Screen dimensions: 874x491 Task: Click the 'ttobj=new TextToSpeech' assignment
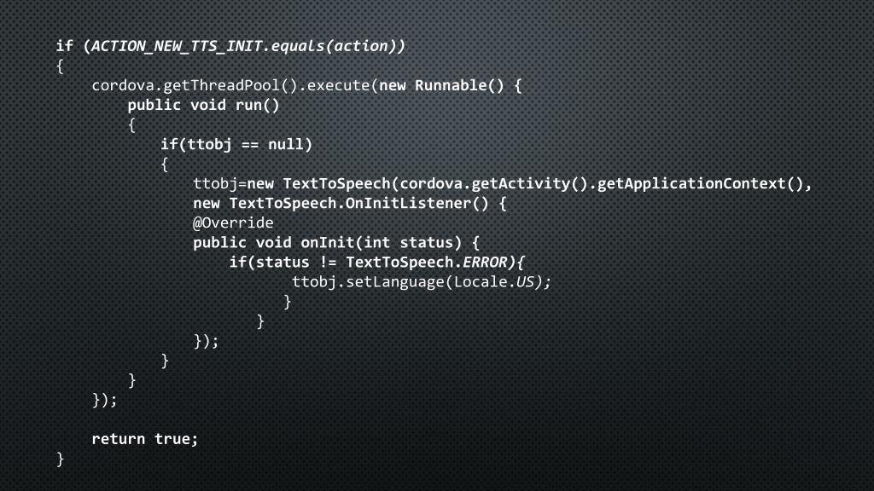pos(292,184)
